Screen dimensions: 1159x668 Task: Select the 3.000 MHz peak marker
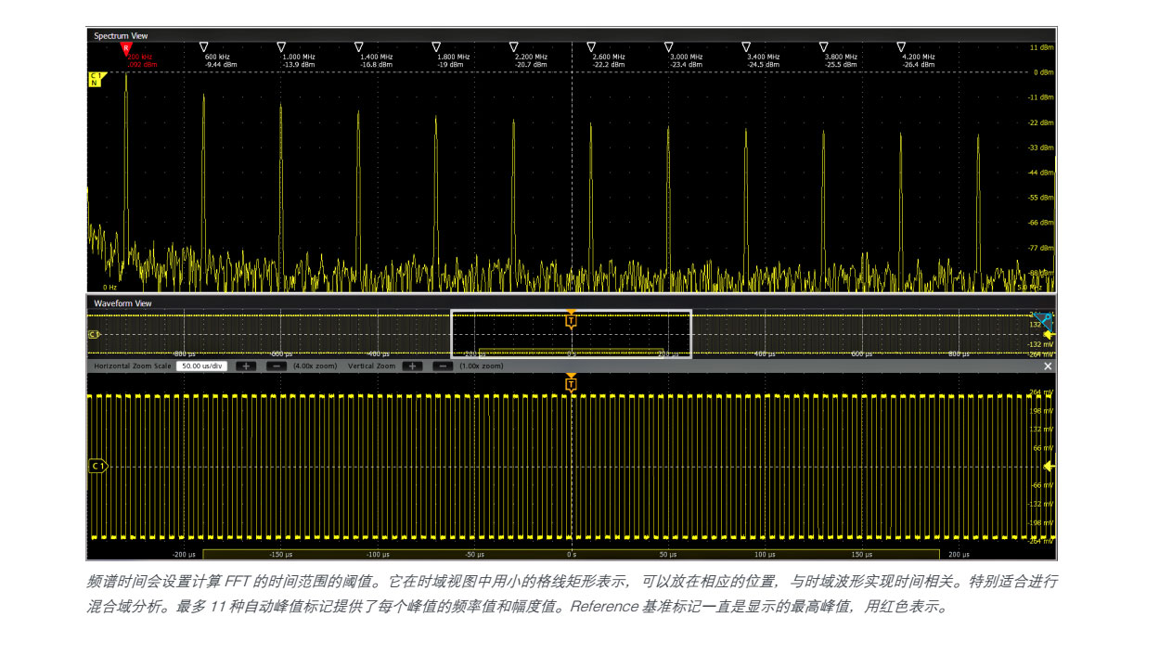[668, 46]
